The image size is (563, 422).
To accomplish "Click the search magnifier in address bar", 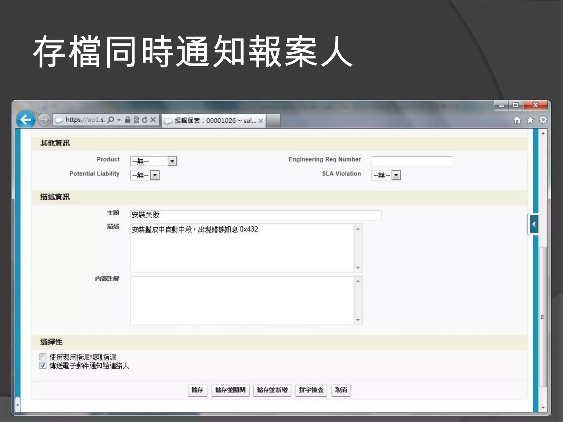I will click(111, 120).
